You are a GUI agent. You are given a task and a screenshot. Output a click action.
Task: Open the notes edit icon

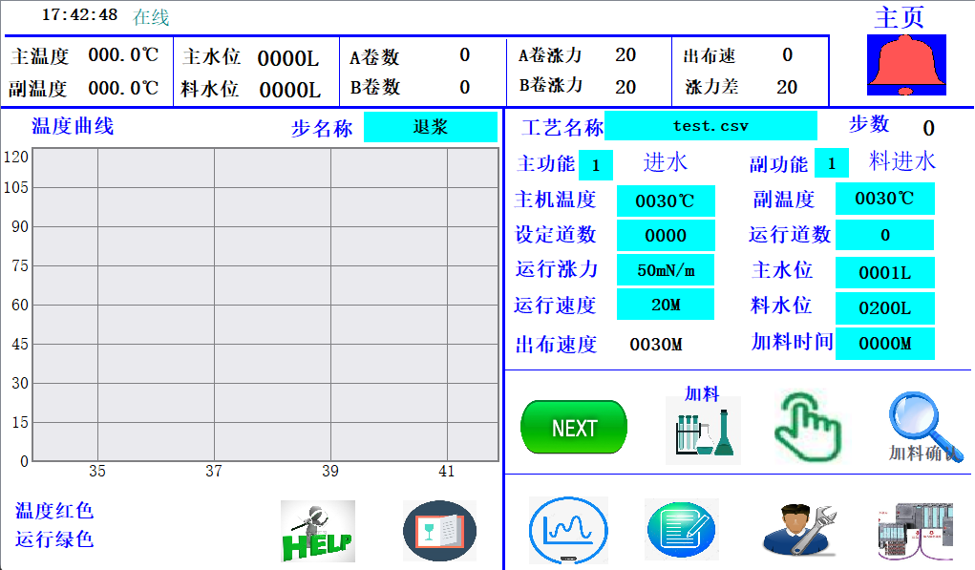[682, 529]
